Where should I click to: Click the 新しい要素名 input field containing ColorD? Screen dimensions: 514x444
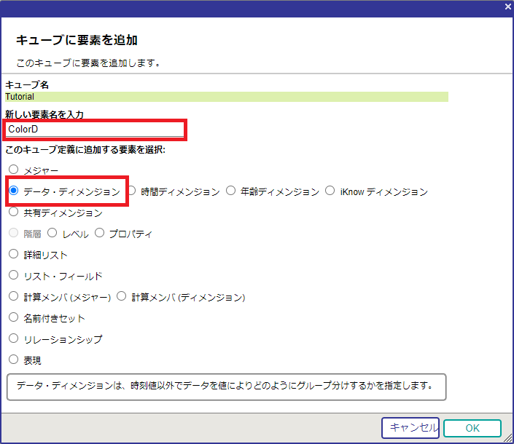pyautogui.click(x=95, y=130)
